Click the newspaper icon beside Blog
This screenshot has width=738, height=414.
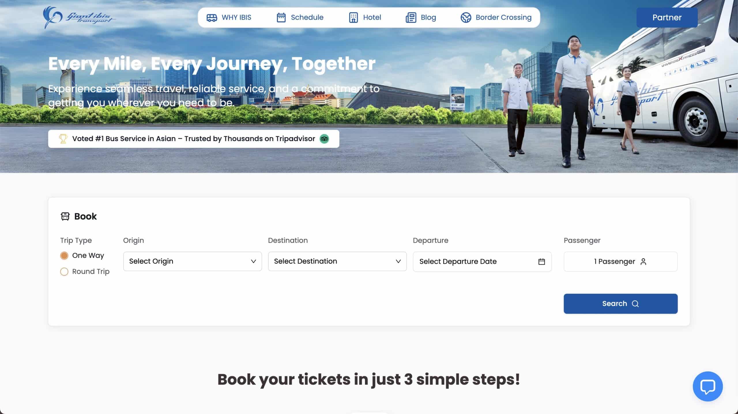click(411, 18)
